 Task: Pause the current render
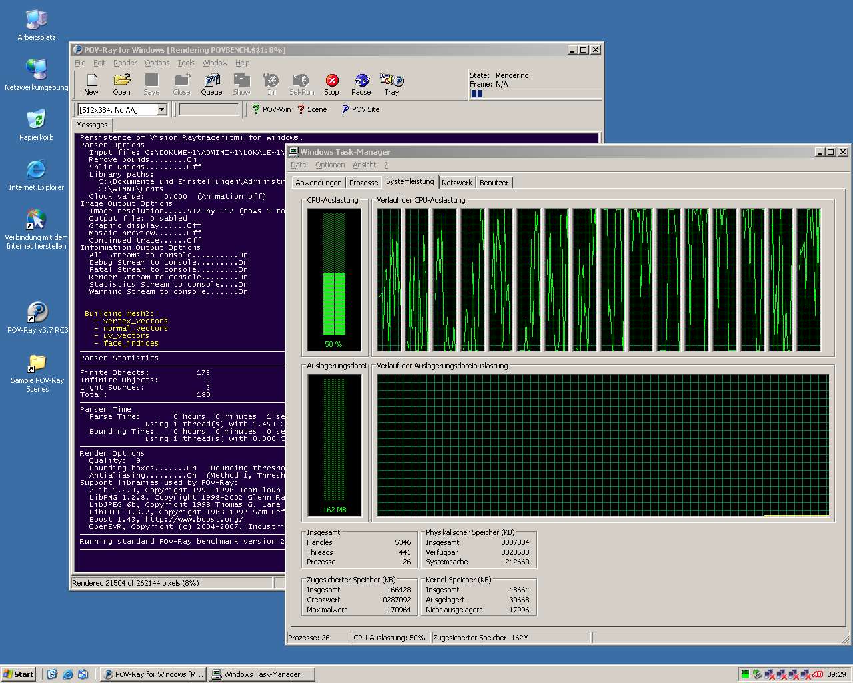click(x=361, y=84)
